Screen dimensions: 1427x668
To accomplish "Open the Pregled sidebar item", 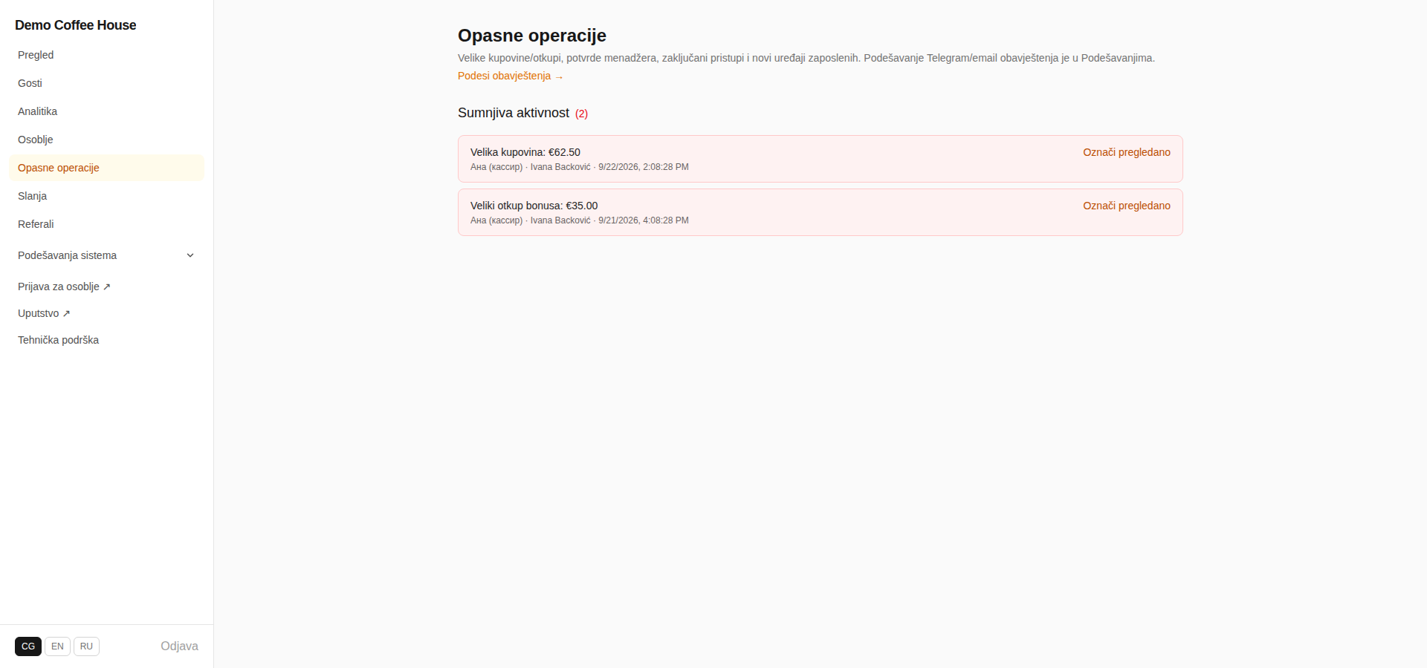I will click(x=106, y=55).
